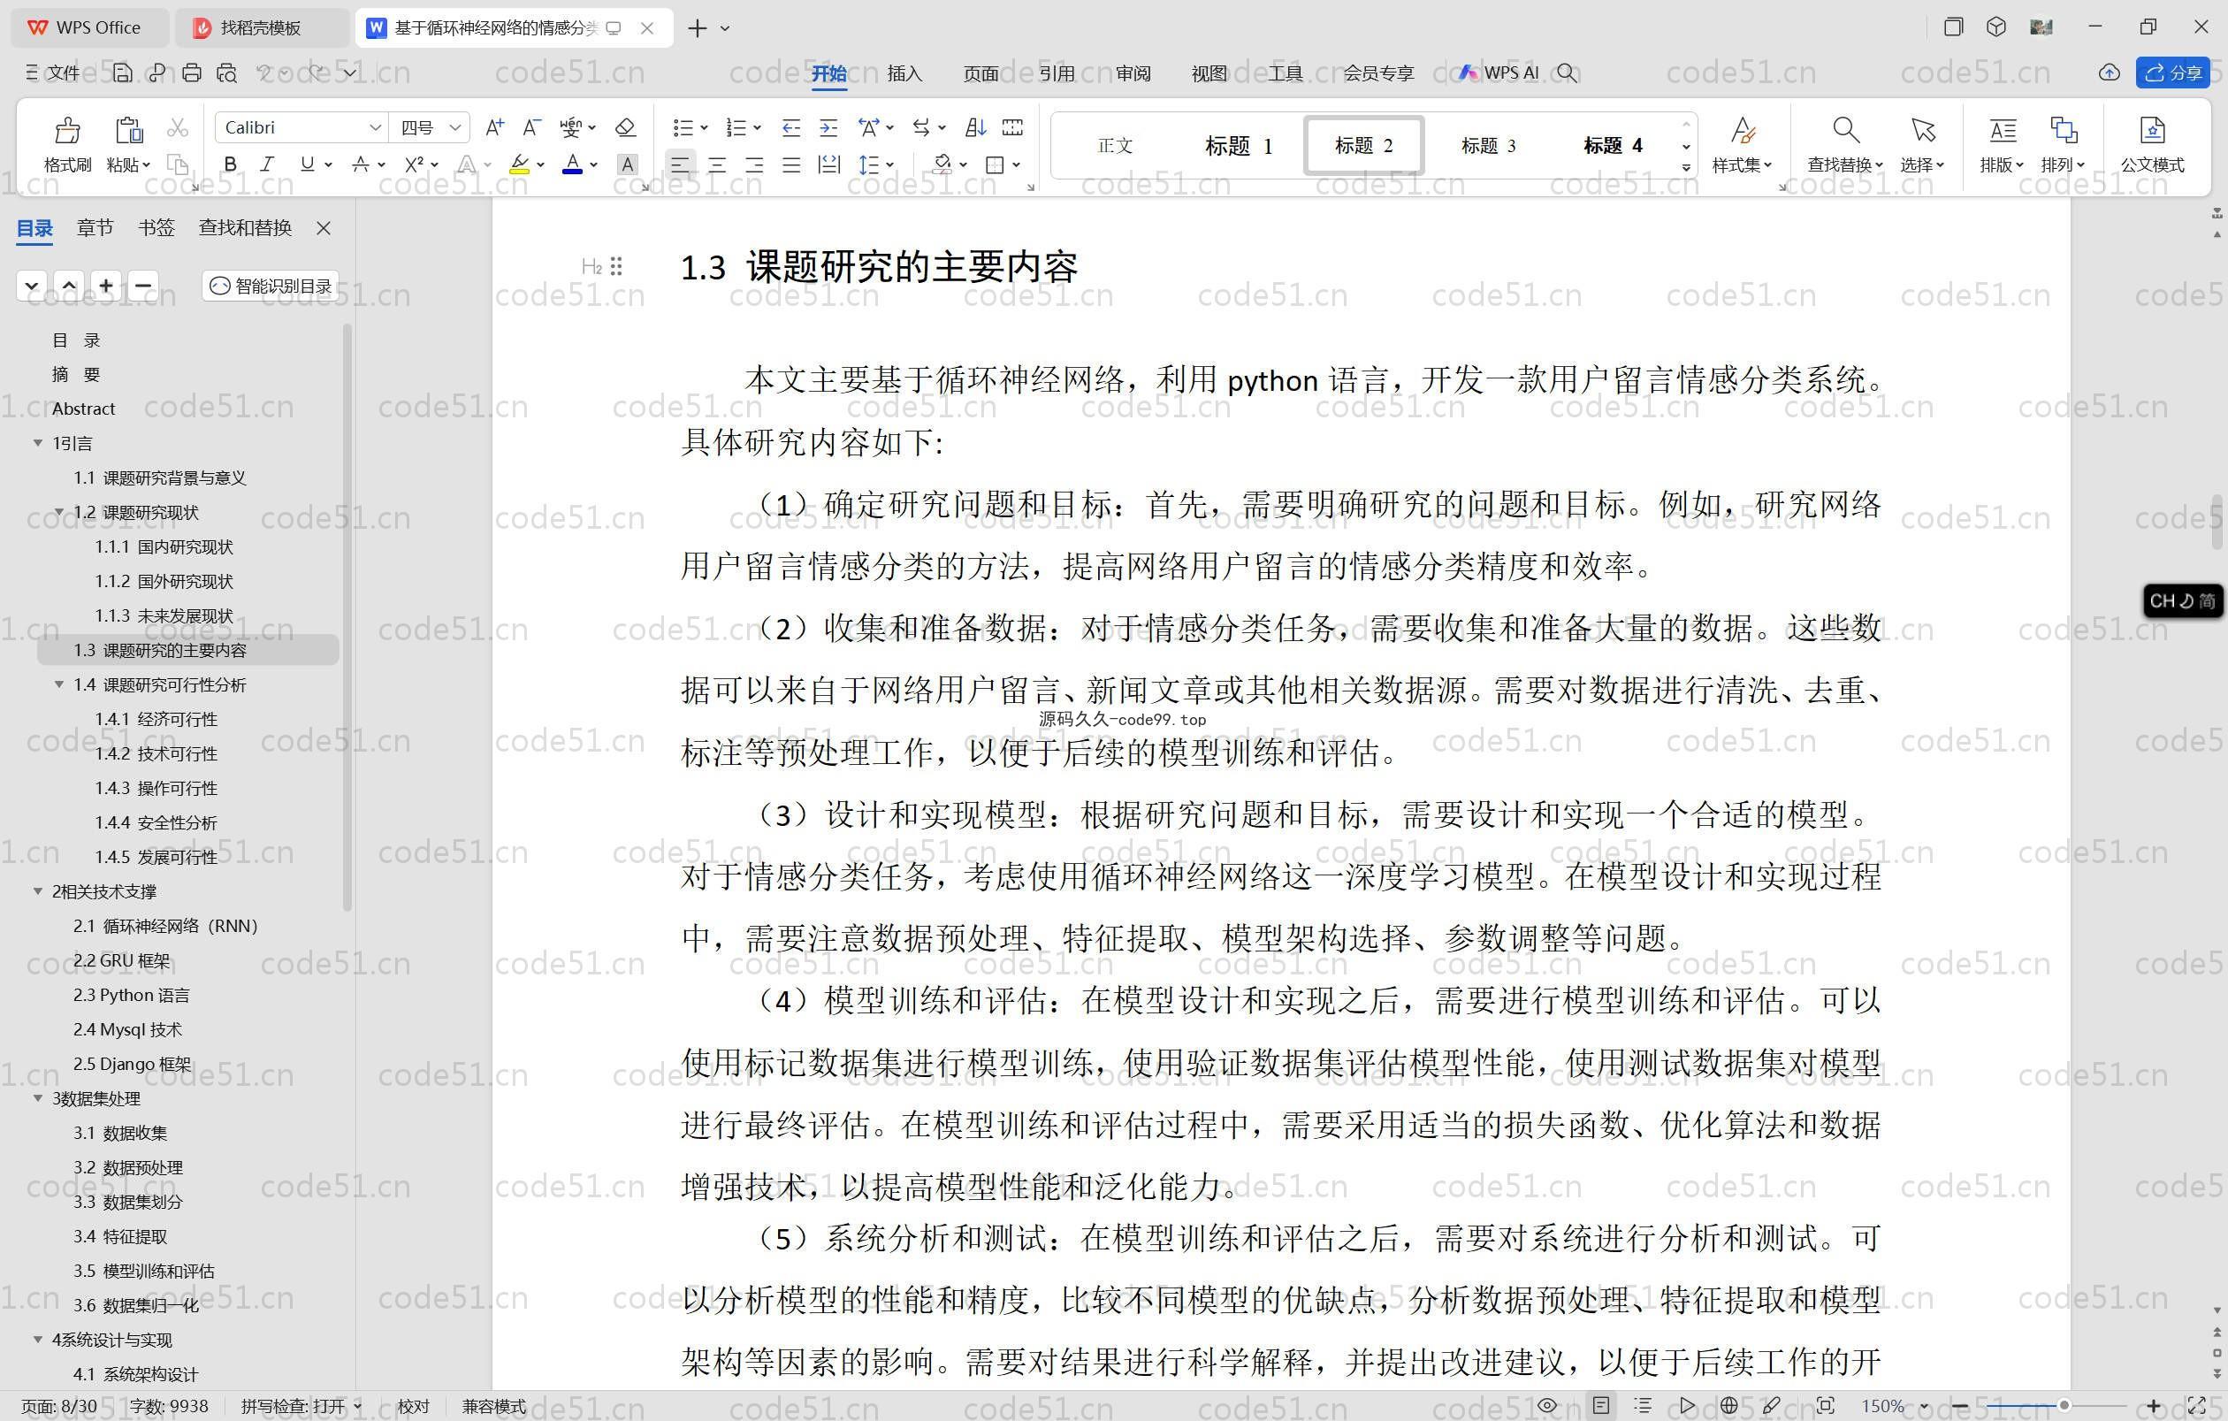Collapse the 3数据集处理 tree node
Viewport: 2228px width, 1421px height.
[38, 1098]
